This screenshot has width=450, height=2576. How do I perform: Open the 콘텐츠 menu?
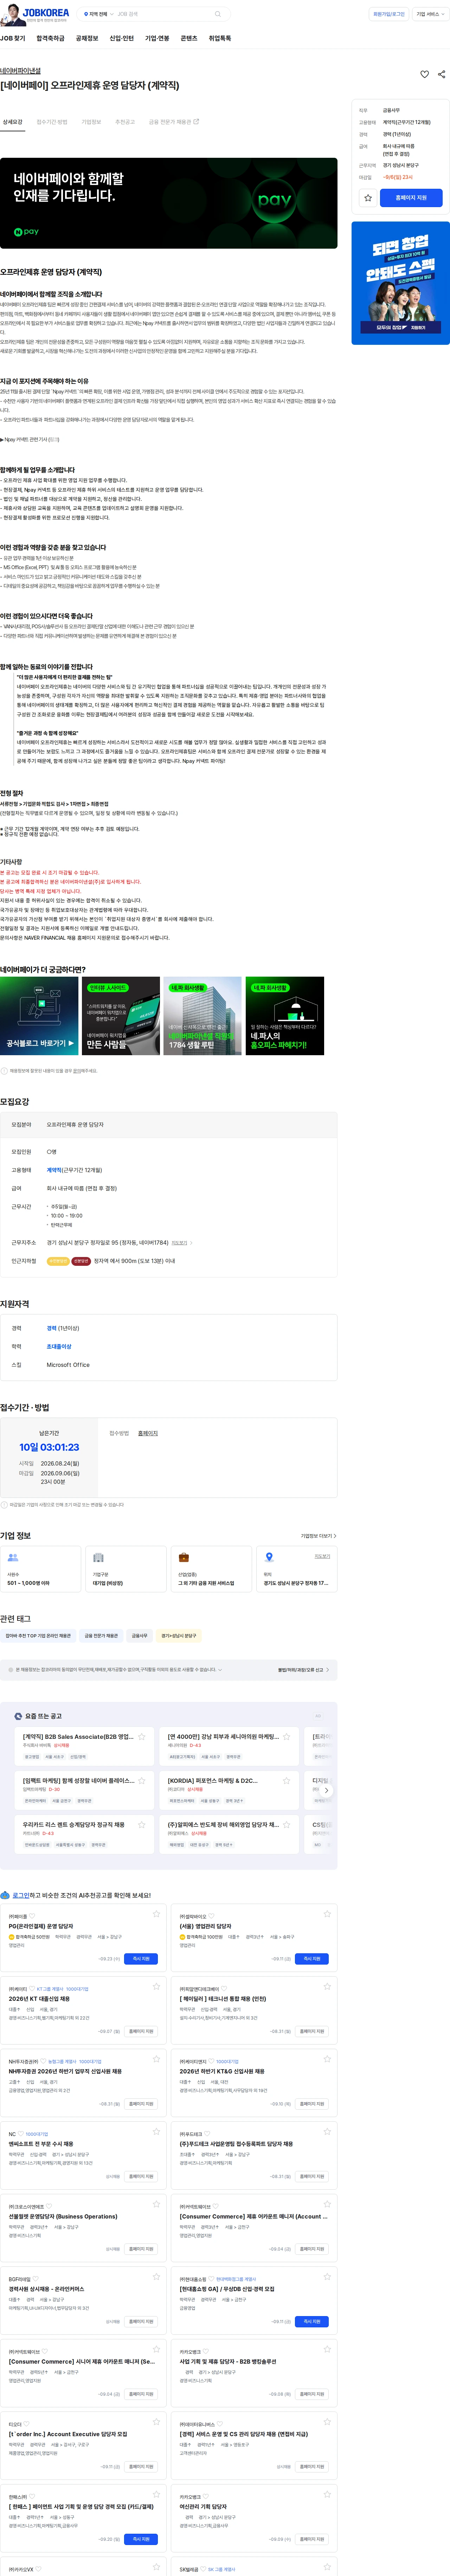pyautogui.click(x=188, y=38)
